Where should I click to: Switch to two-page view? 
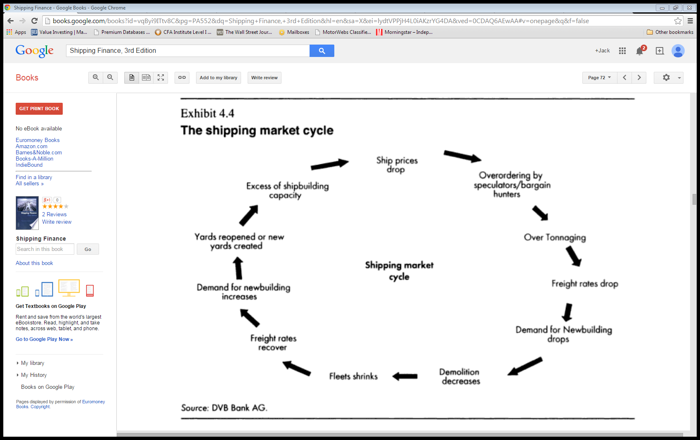pos(146,78)
